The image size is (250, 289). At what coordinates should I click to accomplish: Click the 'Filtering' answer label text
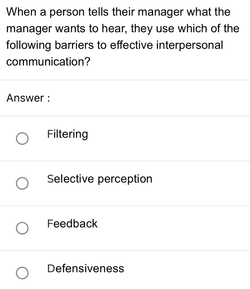click(x=68, y=134)
